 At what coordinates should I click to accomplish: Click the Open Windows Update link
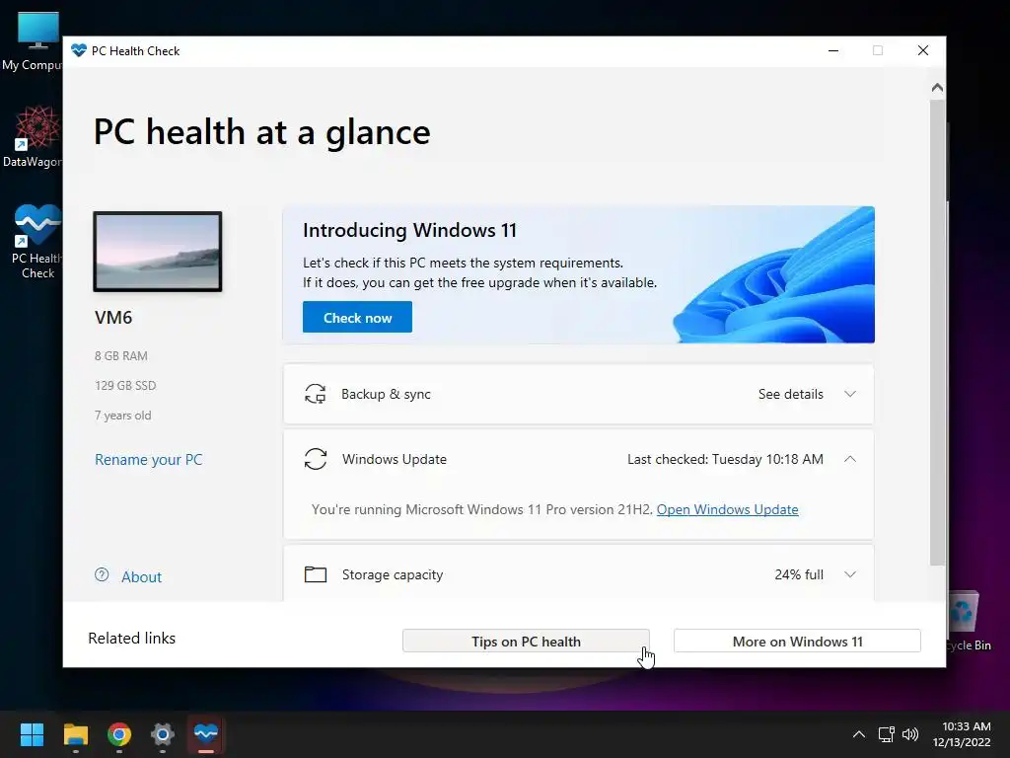[x=728, y=509]
